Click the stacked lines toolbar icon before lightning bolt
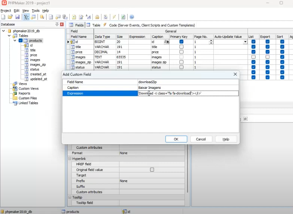Viewport: 293px width, 214px height. pyautogui.click(x=105, y=17)
